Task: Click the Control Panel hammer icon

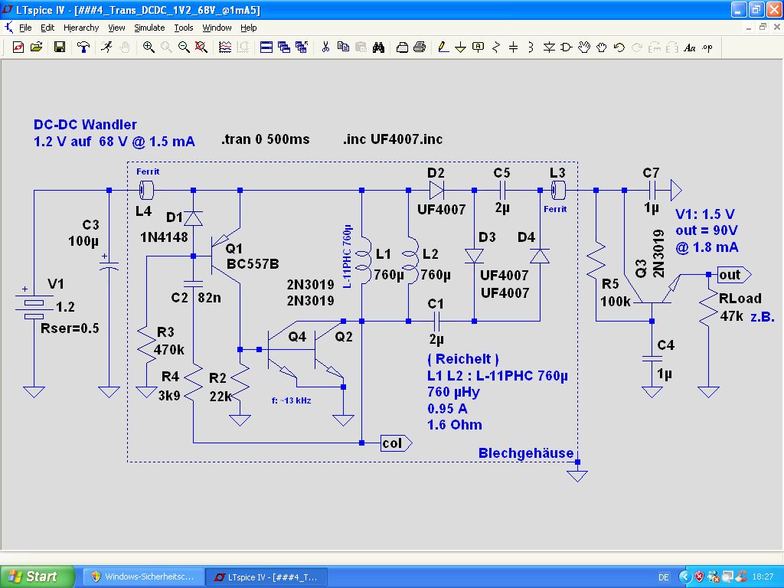Action: (83, 47)
